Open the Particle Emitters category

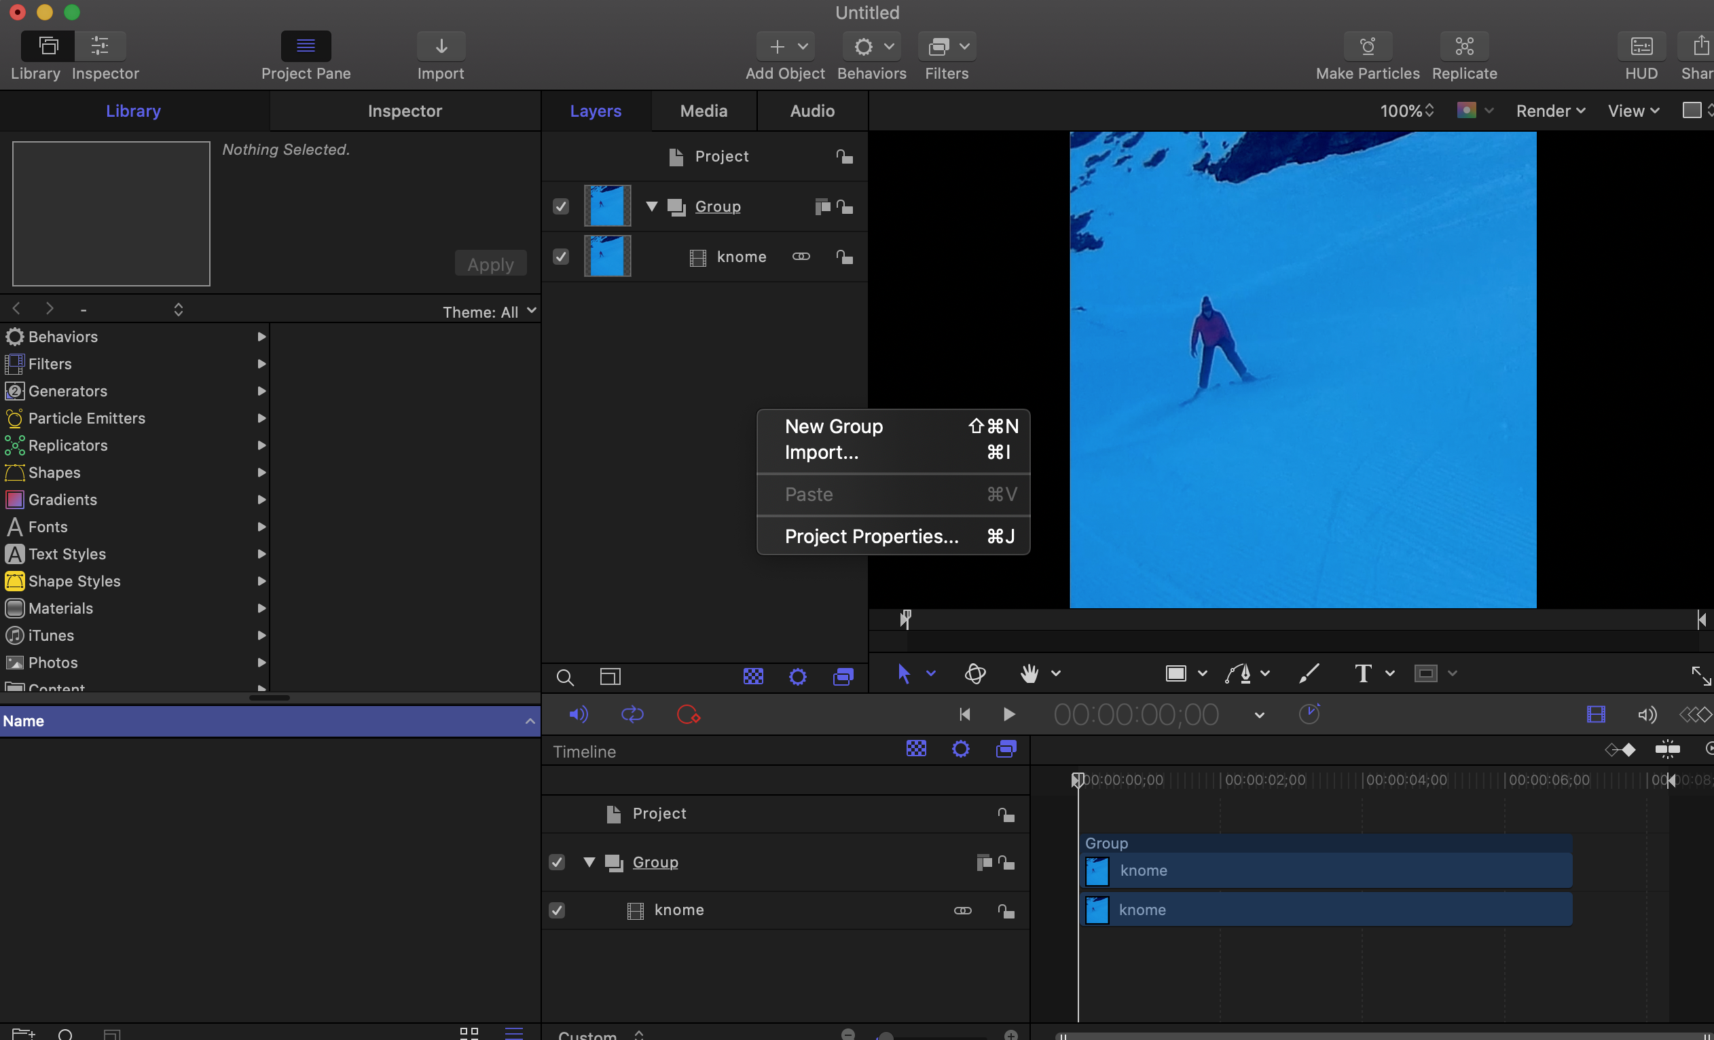coord(135,417)
